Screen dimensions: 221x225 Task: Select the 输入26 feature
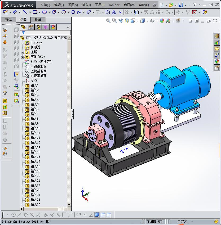[35, 204]
